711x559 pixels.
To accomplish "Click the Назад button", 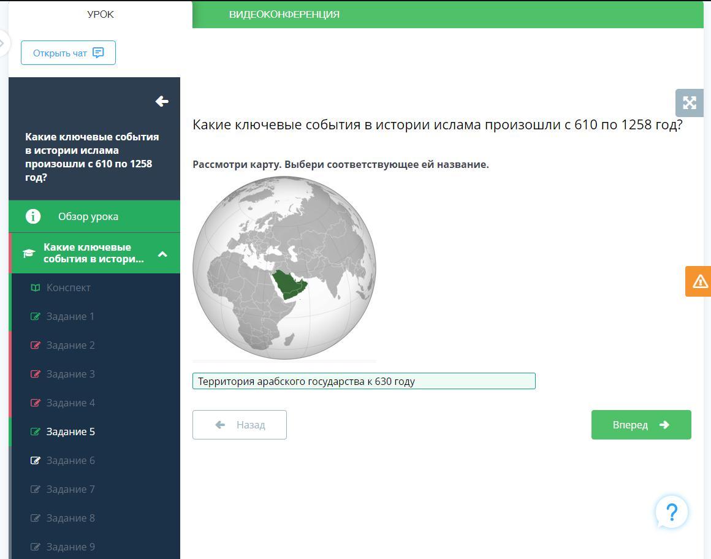I will coord(240,425).
